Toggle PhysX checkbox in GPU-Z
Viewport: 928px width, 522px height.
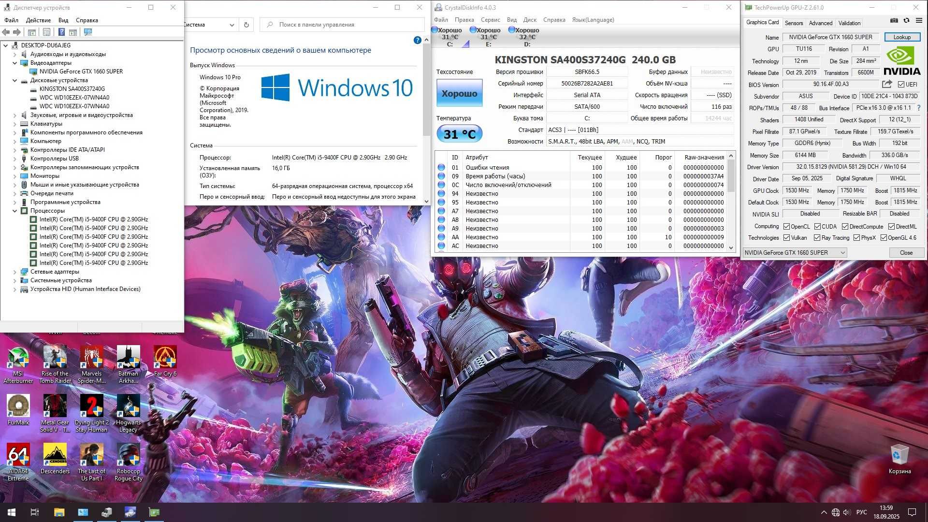point(856,238)
